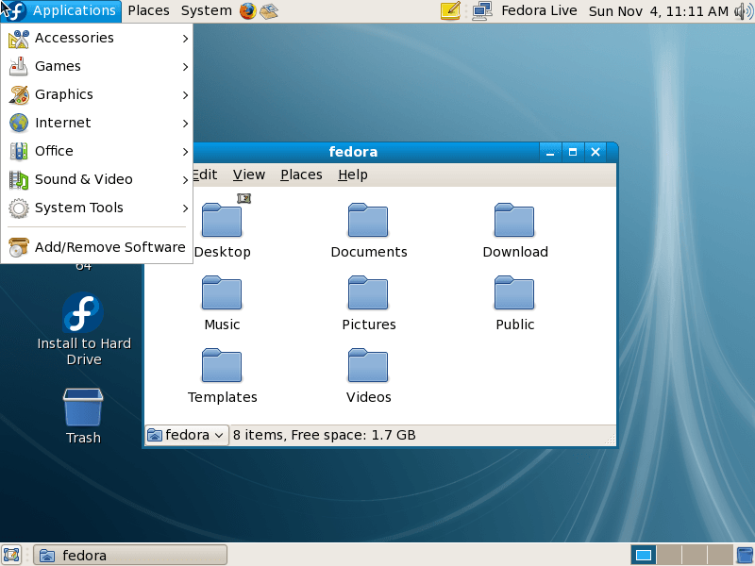
Task: Click the show desktop button in the bottom panel
Action: [11, 555]
